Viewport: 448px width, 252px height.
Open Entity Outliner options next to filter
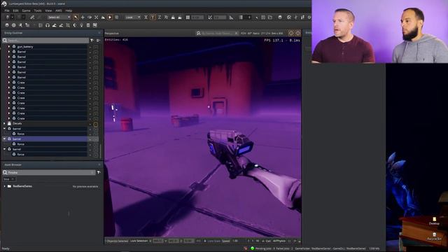pos(98,41)
